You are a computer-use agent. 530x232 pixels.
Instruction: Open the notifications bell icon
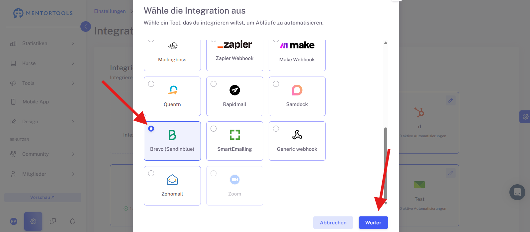(x=72, y=221)
